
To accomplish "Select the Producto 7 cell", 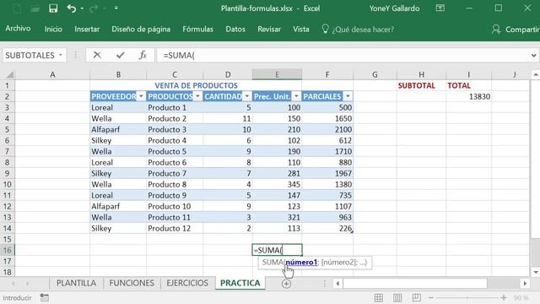I will 175,173.
